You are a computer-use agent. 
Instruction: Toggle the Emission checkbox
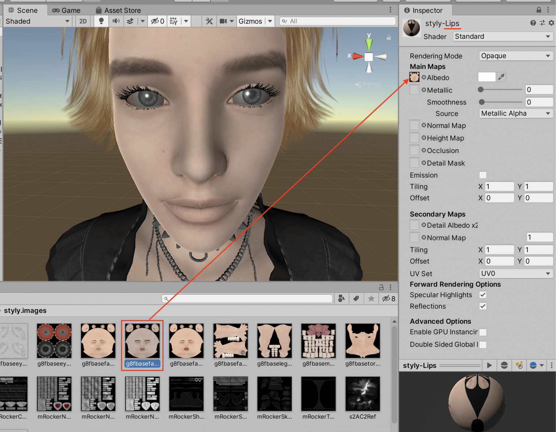click(x=483, y=175)
